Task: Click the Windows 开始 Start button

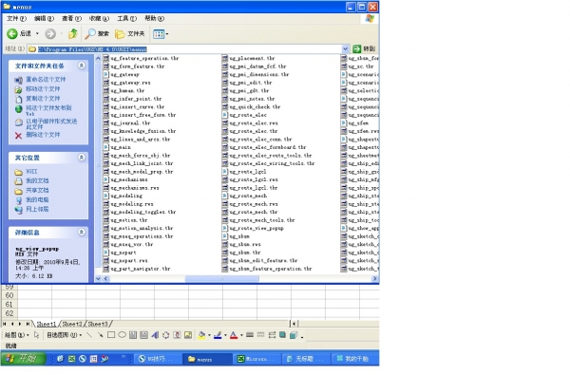Action: coord(23,359)
